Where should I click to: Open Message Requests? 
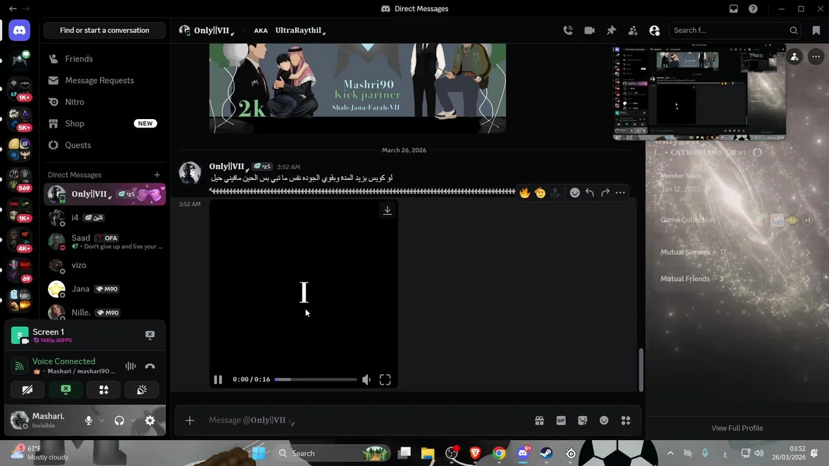(104, 80)
